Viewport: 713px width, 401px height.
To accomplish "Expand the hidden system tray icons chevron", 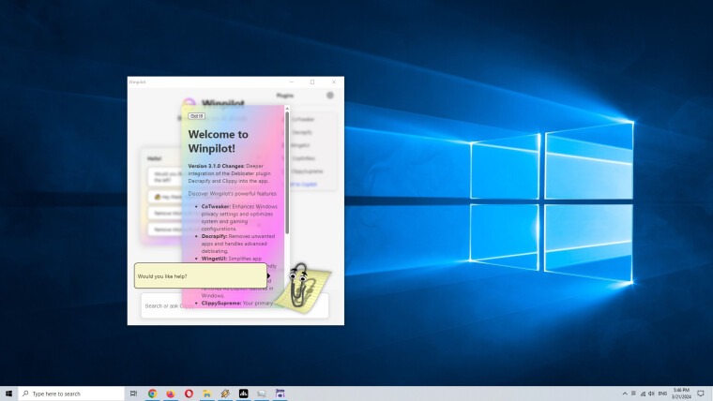I will pyautogui.click(x=626, y=394).
